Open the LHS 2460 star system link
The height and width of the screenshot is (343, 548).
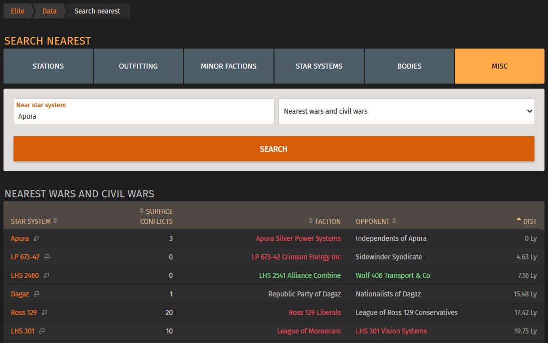click(x=25, y=275)
